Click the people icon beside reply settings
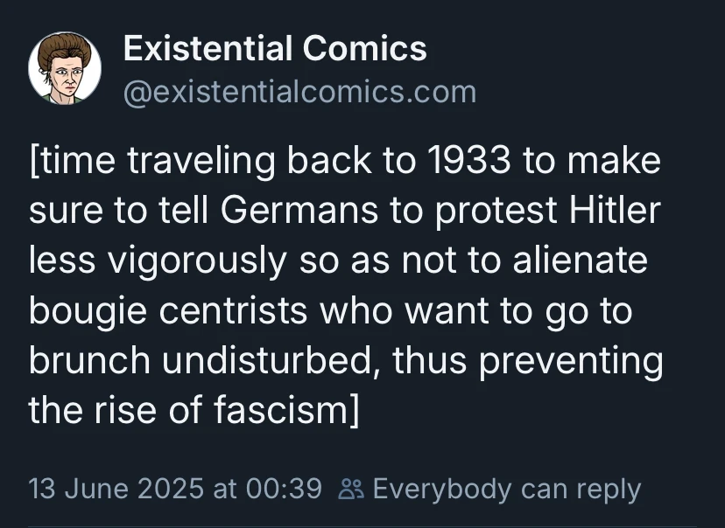This screenshot has height=528, width=725. [x=349, y=489]
